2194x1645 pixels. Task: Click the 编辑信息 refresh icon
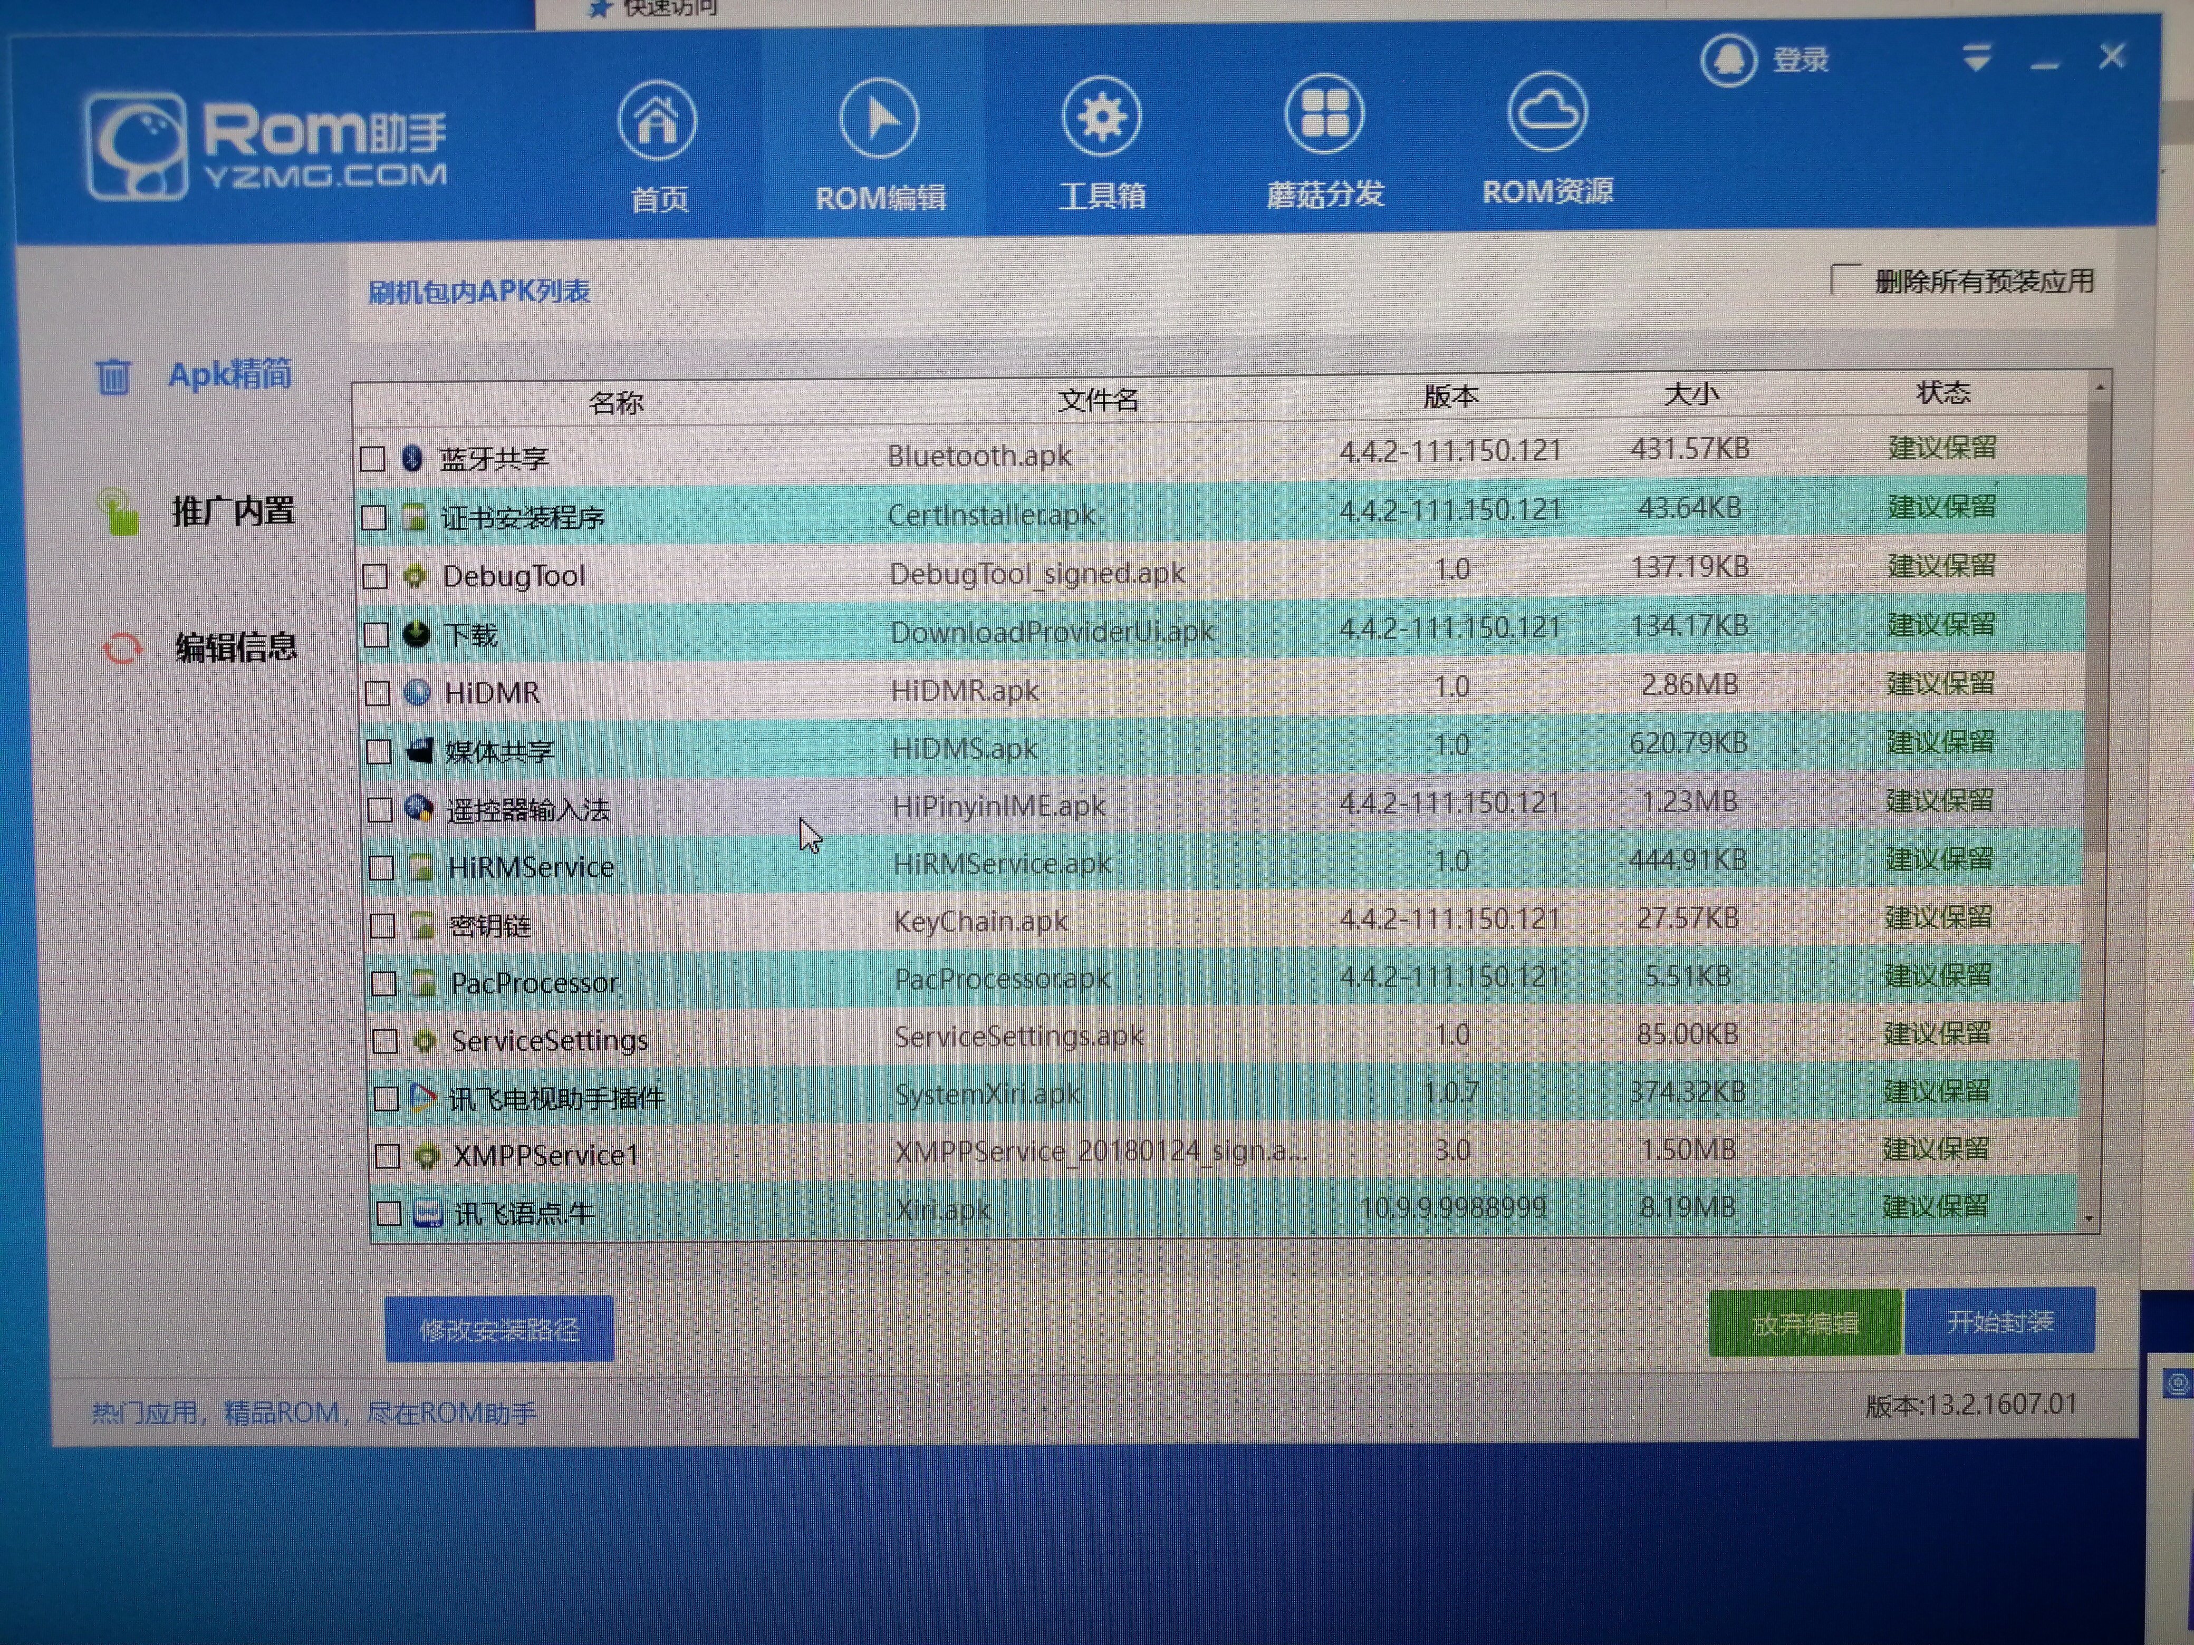coord(122,650)
